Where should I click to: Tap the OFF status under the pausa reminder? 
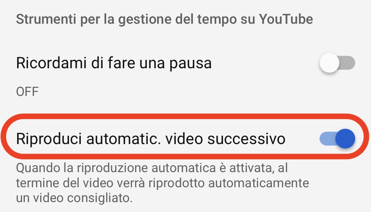(27, 92)
